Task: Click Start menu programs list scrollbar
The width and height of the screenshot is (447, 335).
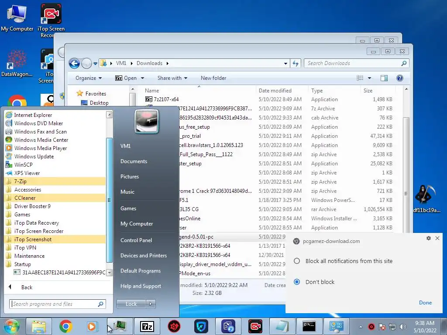Action: [x=109, y=199]
